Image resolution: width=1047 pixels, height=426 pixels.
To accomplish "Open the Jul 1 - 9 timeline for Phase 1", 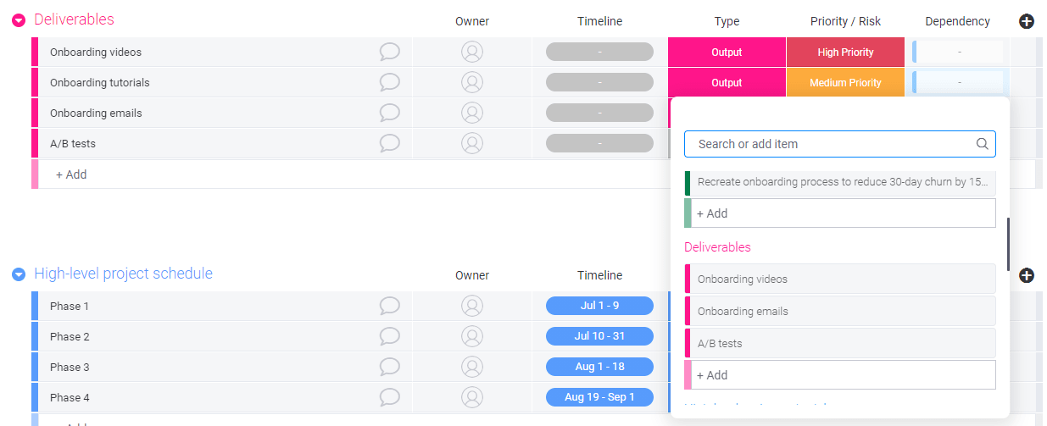I will pyautogui.click(x=599, y=307).
